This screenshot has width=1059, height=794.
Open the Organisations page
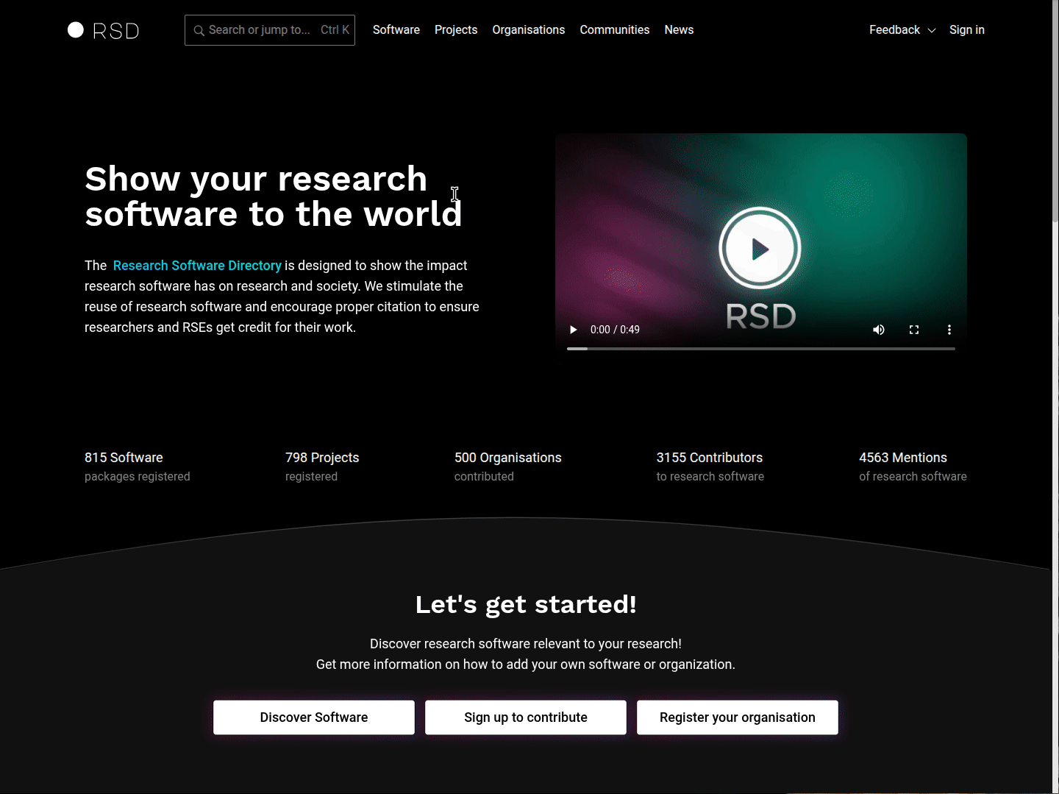click(x=528, y=30)
